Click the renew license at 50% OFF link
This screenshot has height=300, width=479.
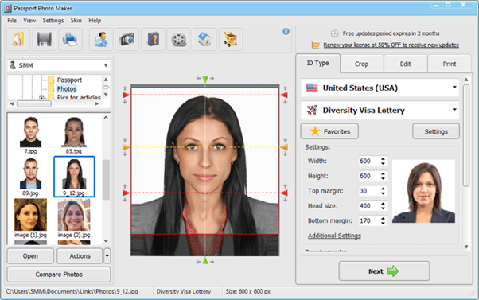(391, 45)
